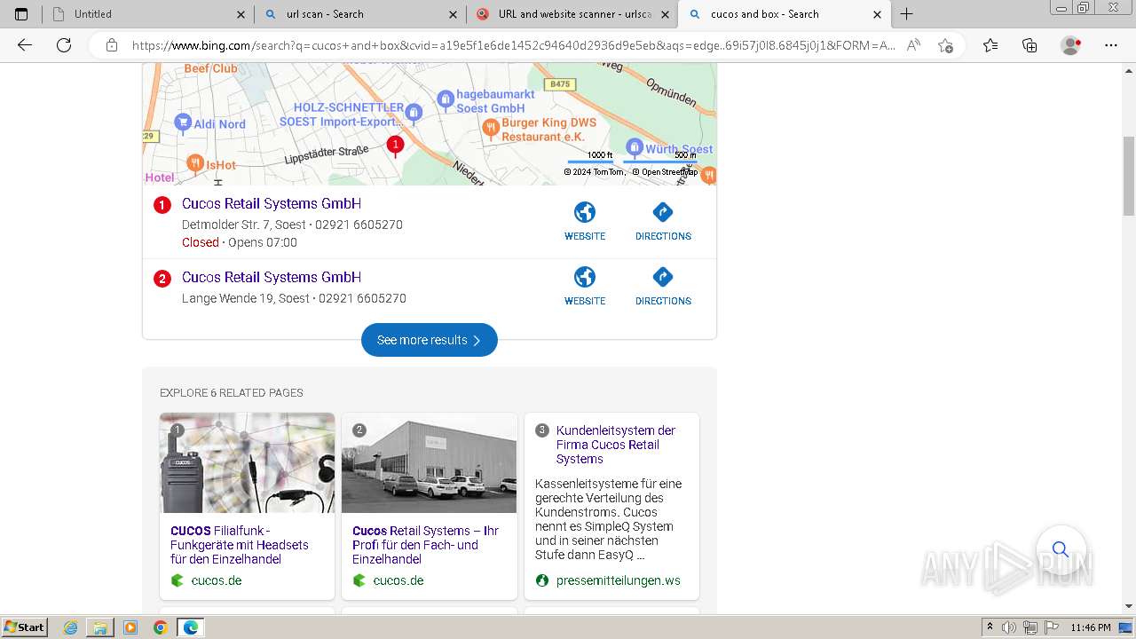Screen dimensions: 1136x639
Task: Open the Collections panel
Action: click(1029, 45)
